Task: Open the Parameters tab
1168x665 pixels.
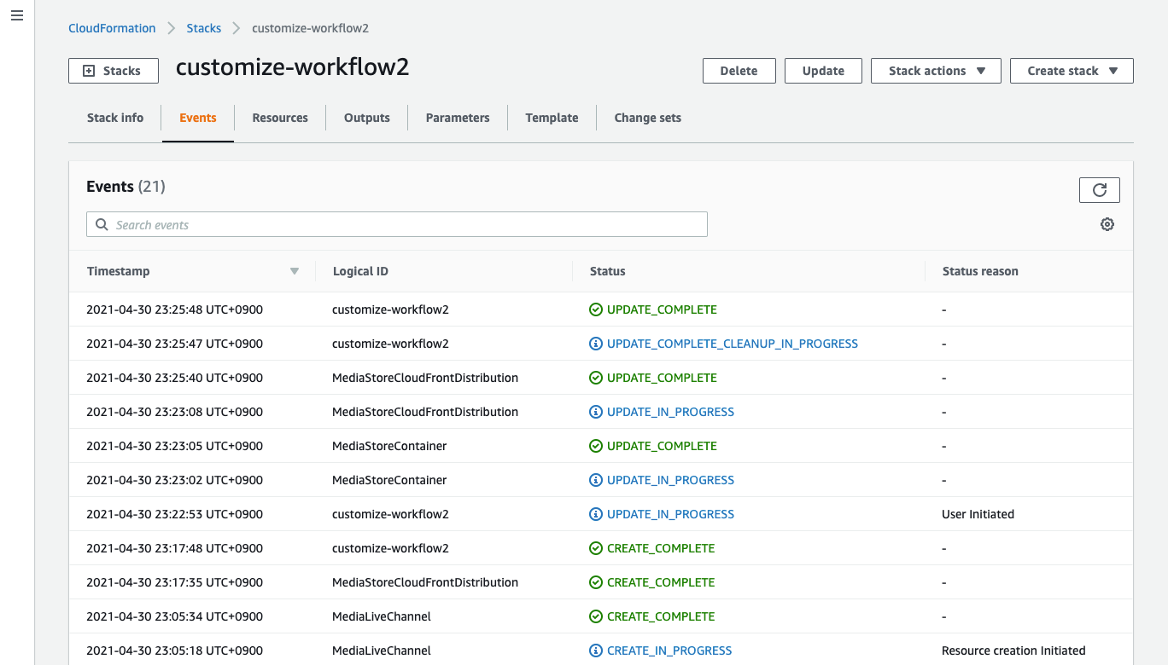Action: (458, 118)
